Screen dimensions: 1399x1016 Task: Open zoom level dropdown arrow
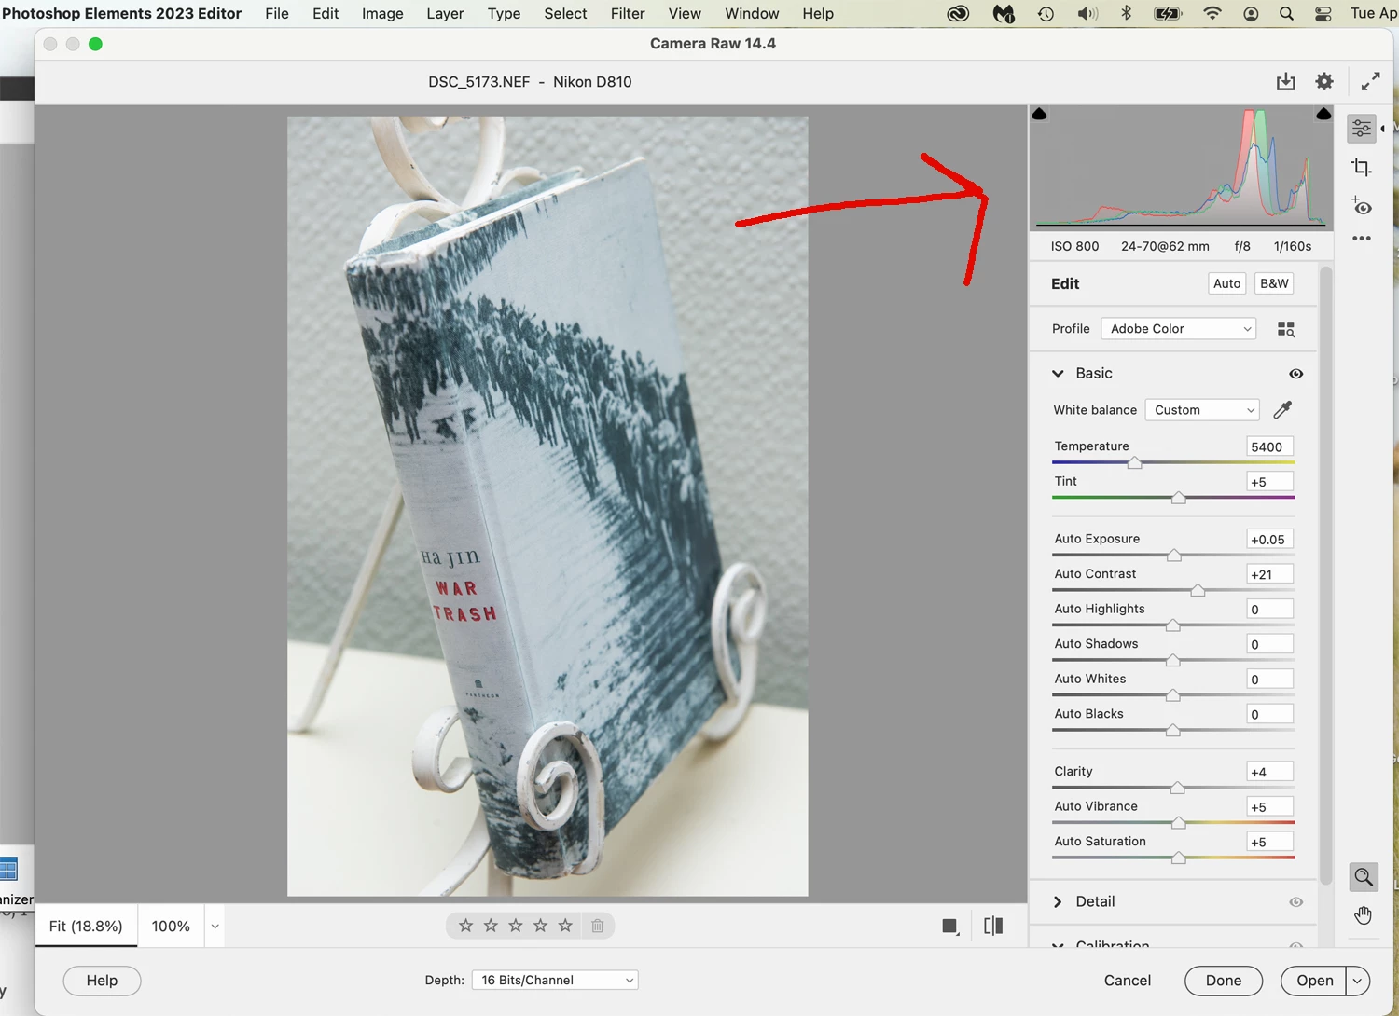215,927
